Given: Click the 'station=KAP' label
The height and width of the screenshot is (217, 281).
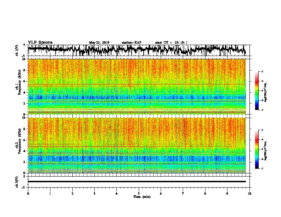Looking at the screenshot, I should point(132,43).
